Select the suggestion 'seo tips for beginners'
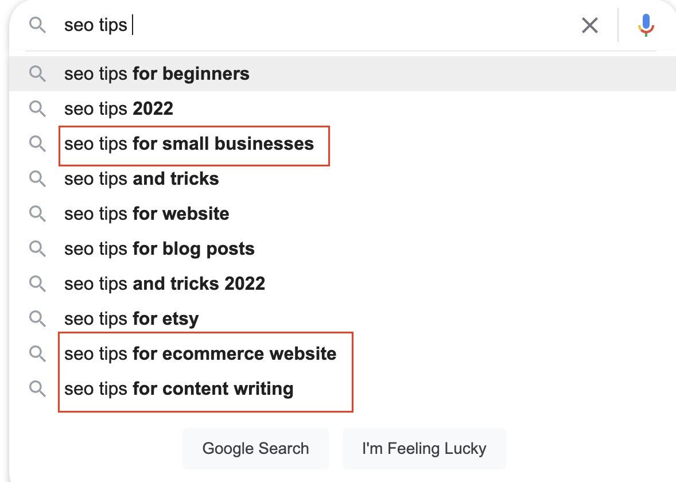Viewport: 676px width, 482px height. click(x=156, y=73)
